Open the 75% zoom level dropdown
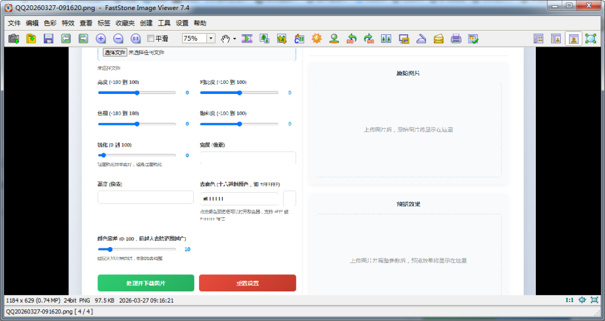605x321 pixels. pos(211,38)
